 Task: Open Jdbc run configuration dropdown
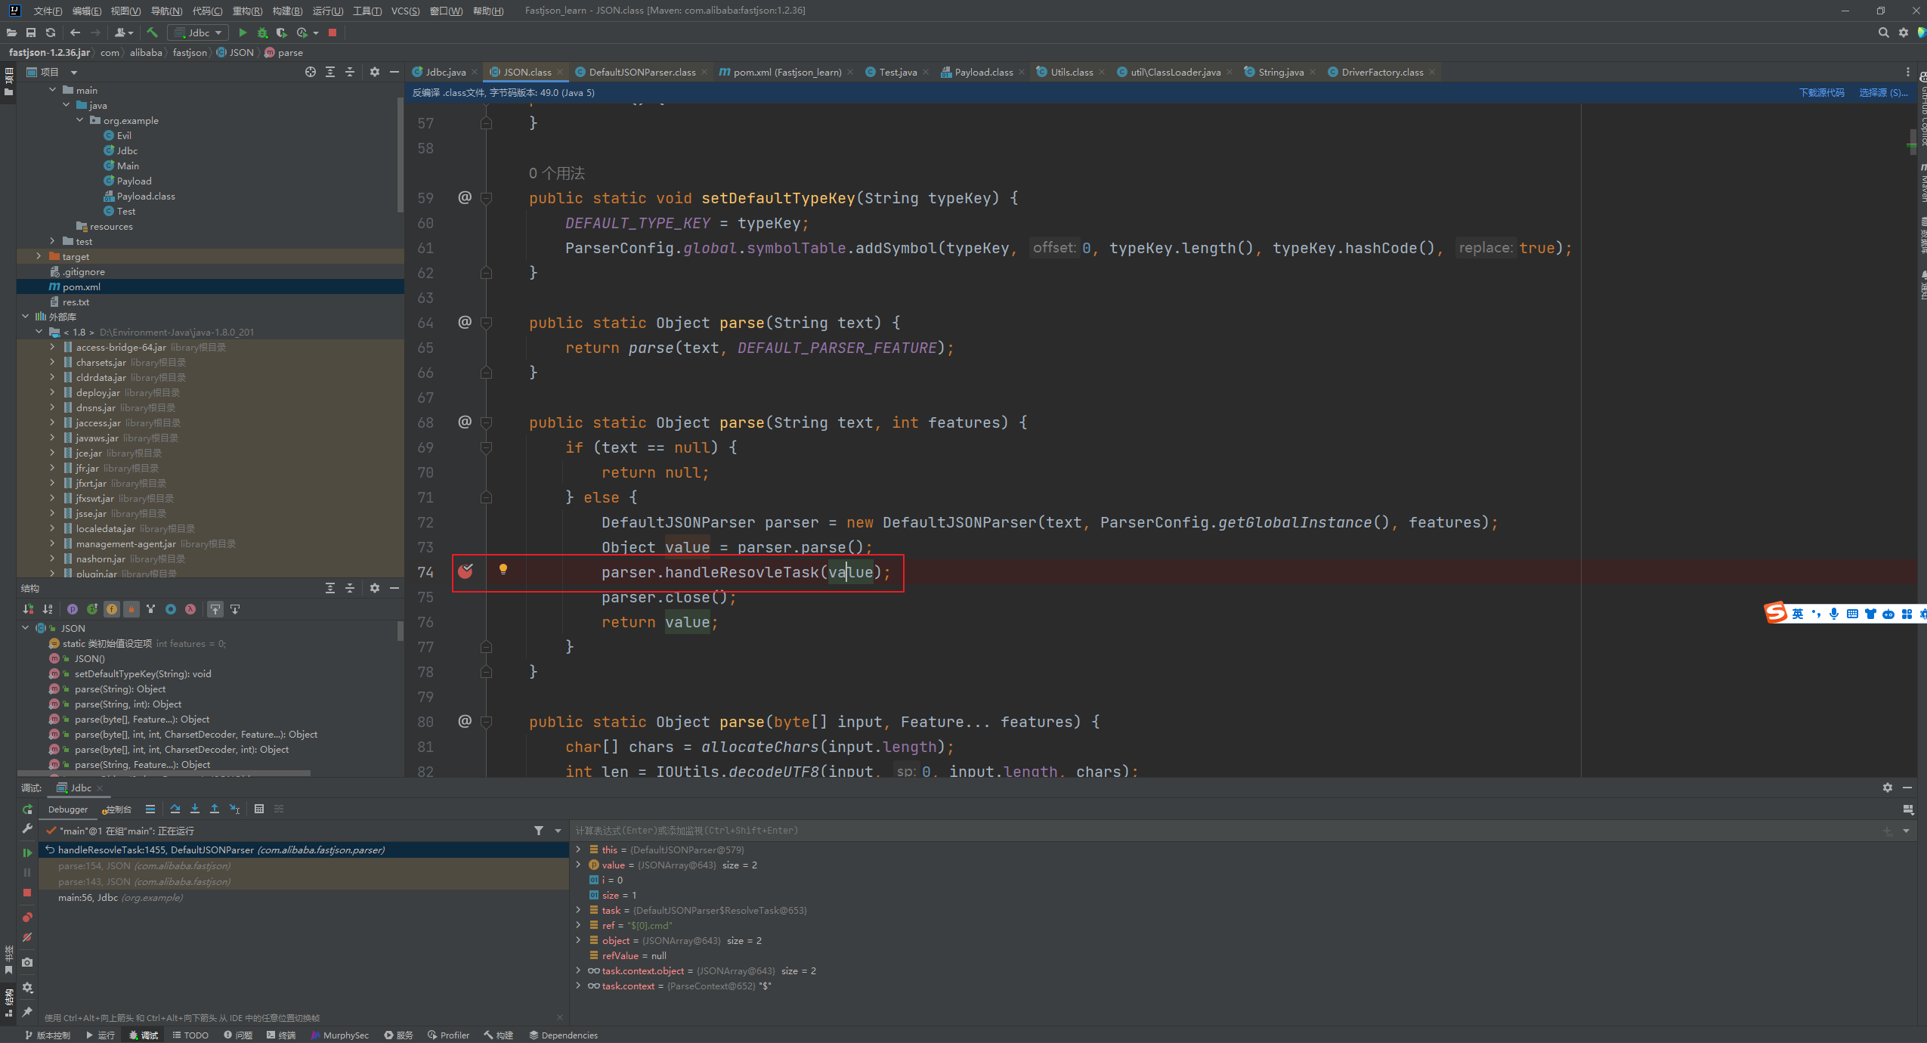point(200,32)
